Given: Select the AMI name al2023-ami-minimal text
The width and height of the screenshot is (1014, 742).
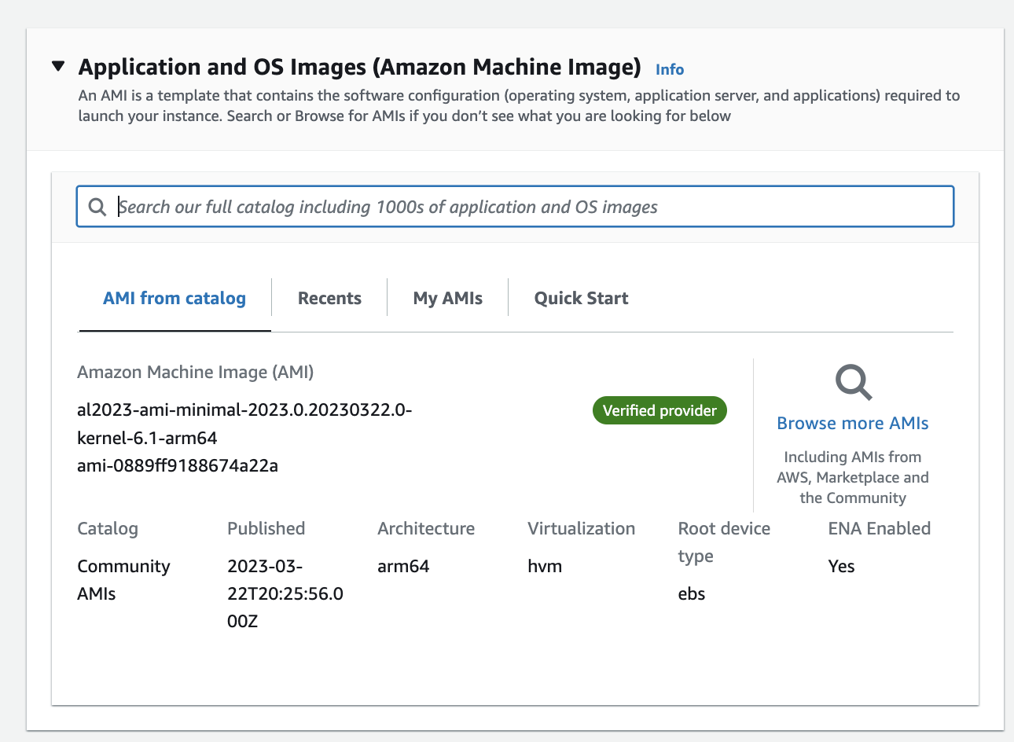Looking at the screenshot, I should (244, 424).
